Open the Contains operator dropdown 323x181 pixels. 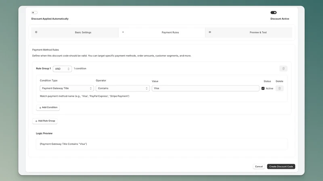pyautogui.click(x=123, y=88)
